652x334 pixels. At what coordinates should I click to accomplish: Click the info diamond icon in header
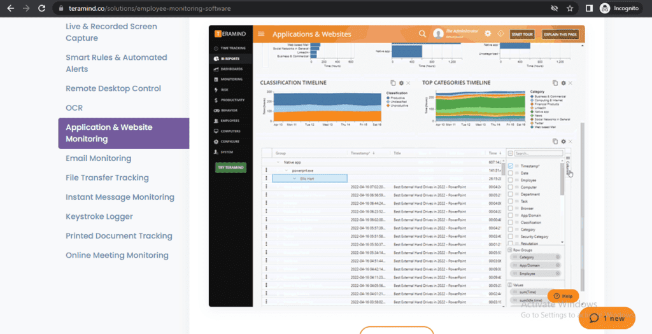point(500,34)
